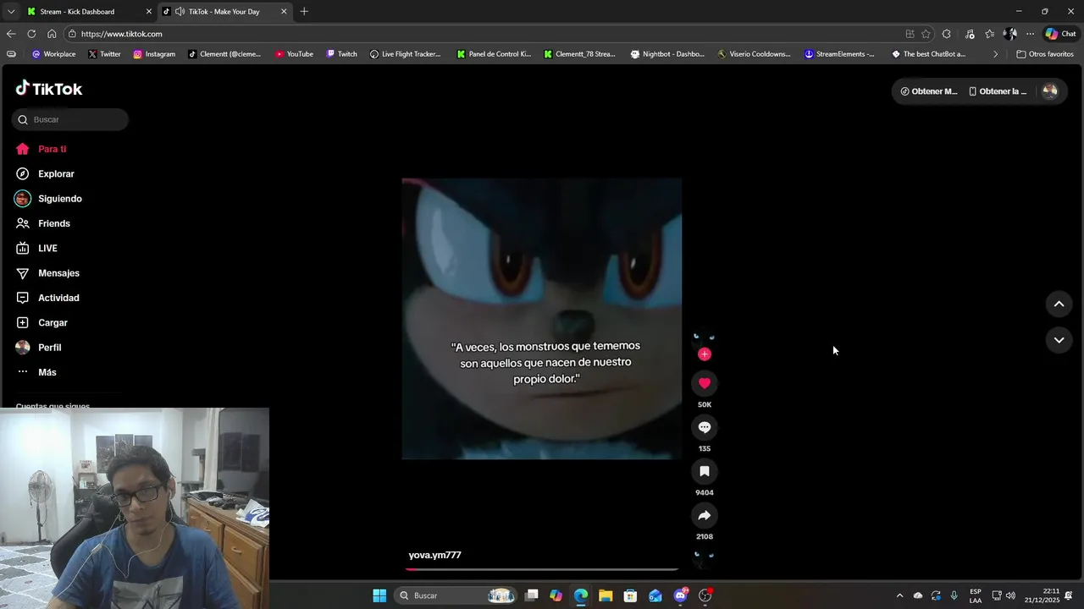
Task: Open the Twitch bookmark
Action: (x=342, y=54)
